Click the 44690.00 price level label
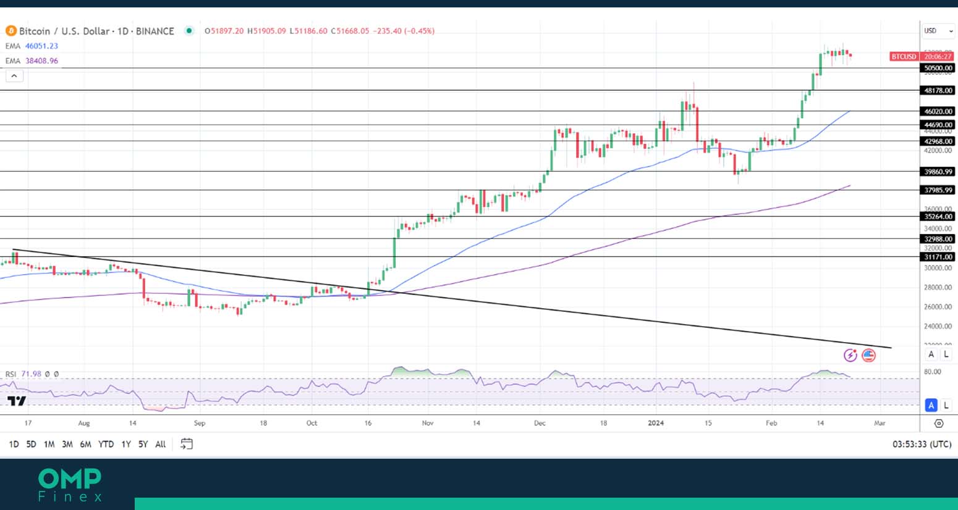 (x=938, y=125)
